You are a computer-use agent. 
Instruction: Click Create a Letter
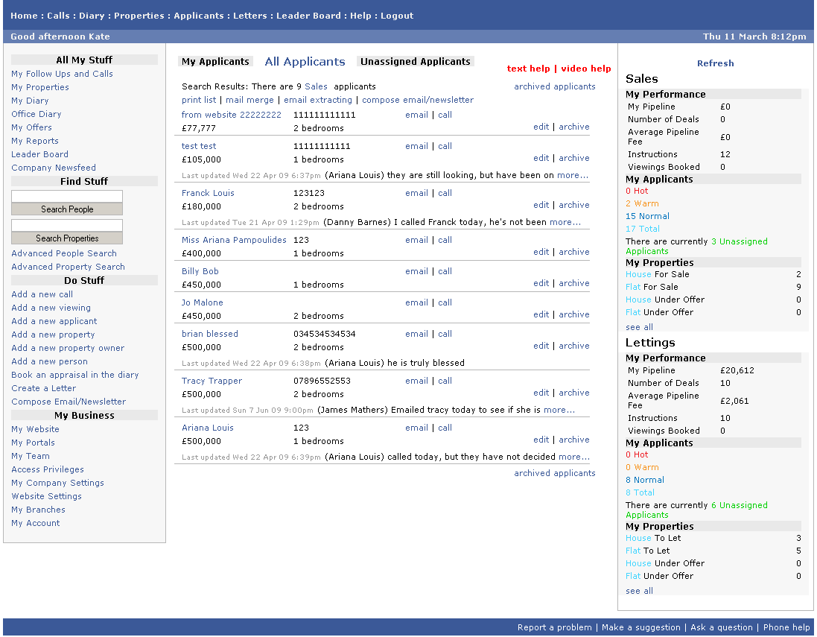pos(44,388)
